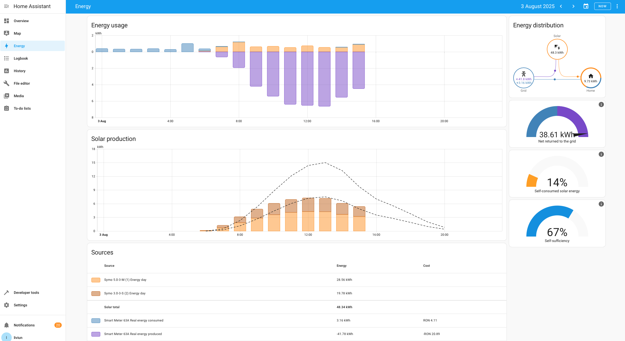The width and height of the screenshot is (625, 341).
Task: Open the liviun user profile
Action: pyautogui.click(x=18, y=337)
